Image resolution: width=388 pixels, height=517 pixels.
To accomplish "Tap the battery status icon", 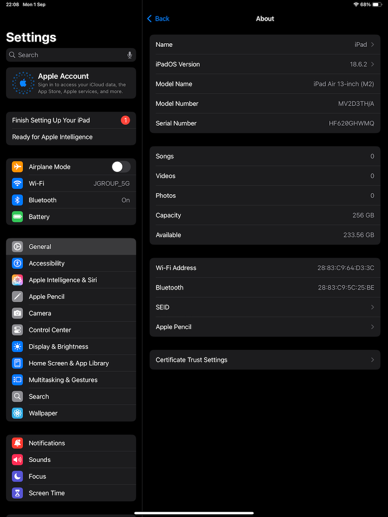I will (377, 4).
